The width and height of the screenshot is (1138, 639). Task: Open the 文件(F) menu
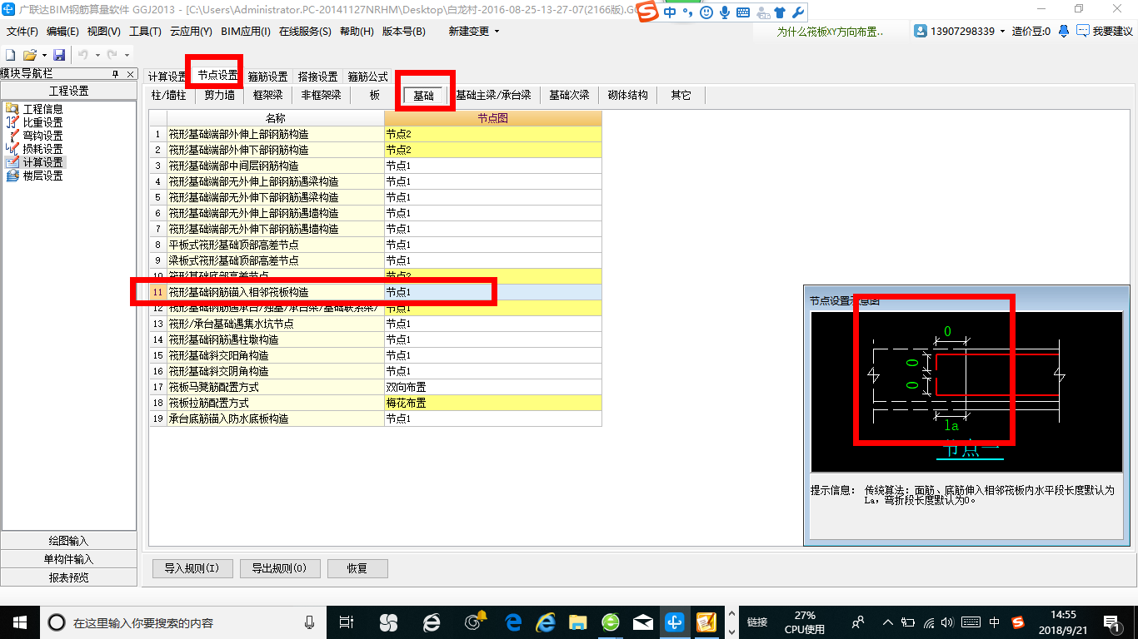(22, 32)
